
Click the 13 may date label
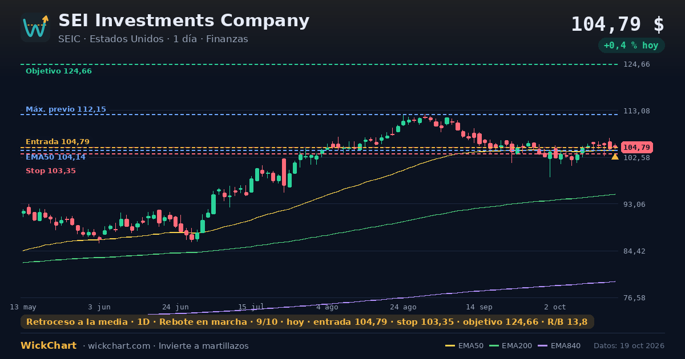tap(23, 307)
